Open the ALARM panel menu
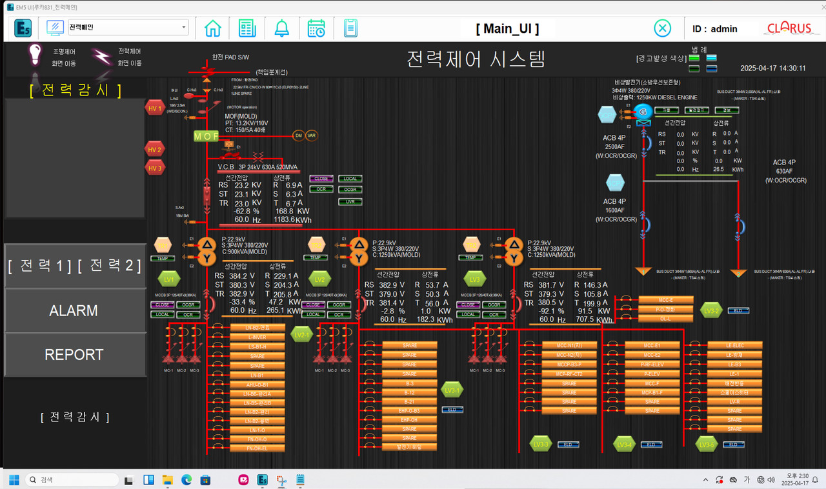 [x=74, y=310]
